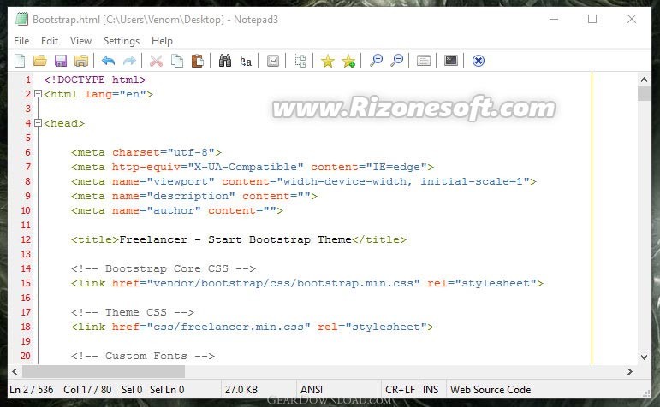660x407 pixels.
Task: Click the status bar resize grip
Action: pos(646,393)
